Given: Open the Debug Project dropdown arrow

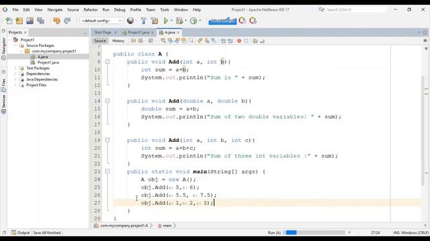Looking at the screenshot, I should [185, 21].
